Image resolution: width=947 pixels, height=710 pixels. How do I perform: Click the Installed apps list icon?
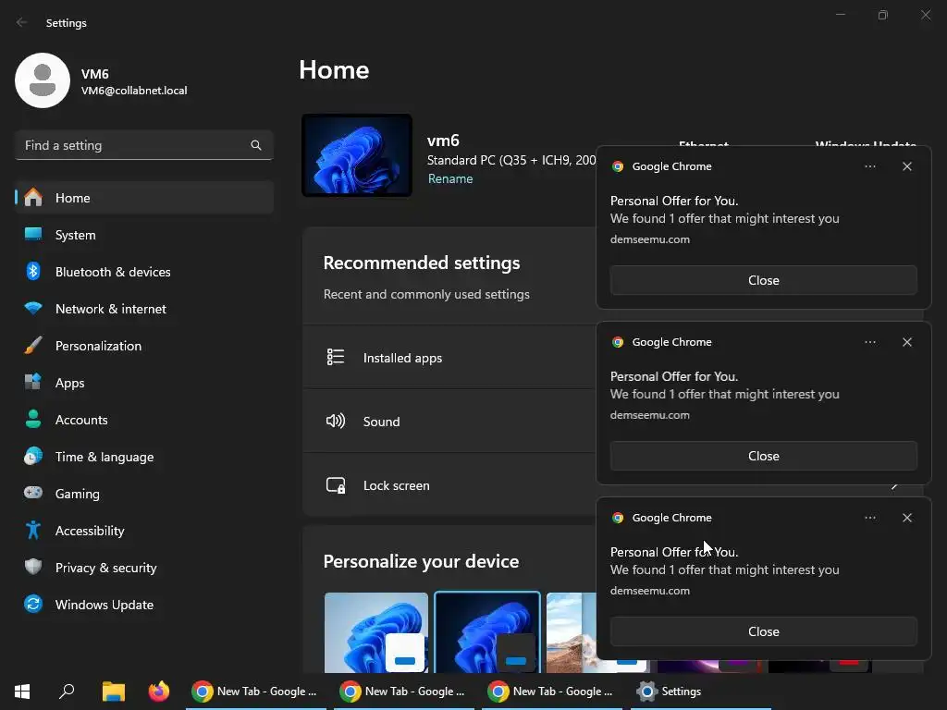(x=336, y=358)
